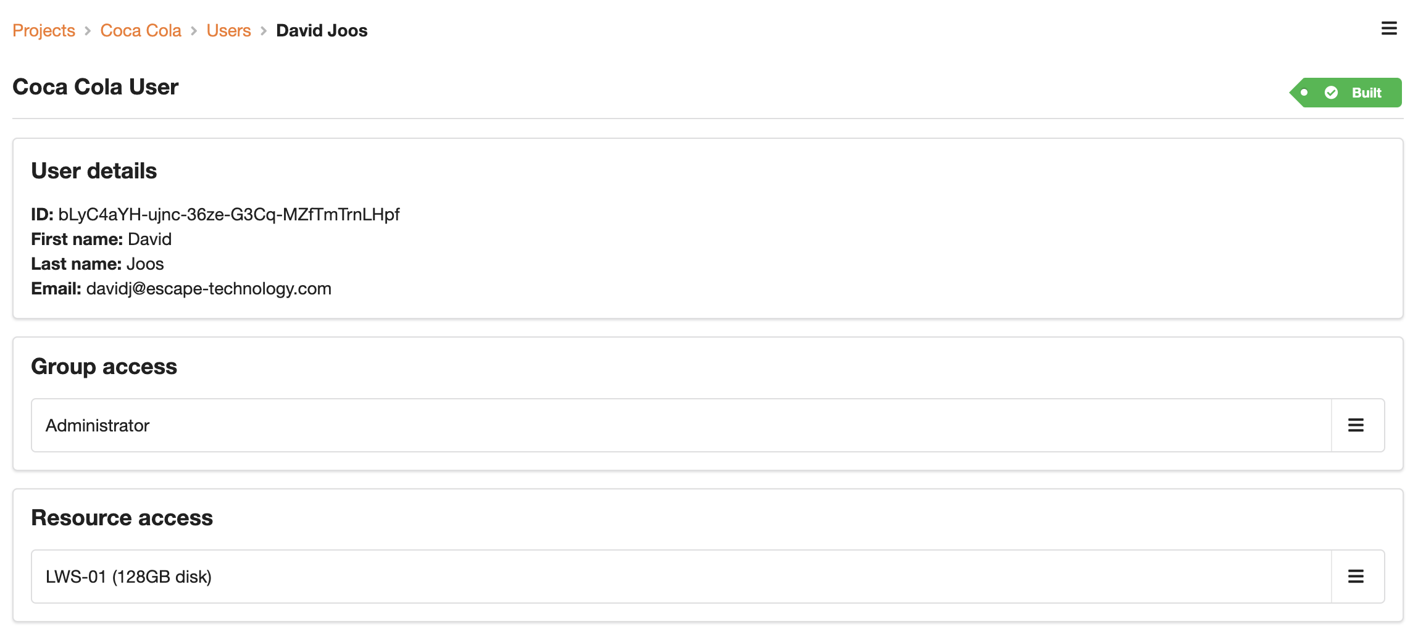
Task: Go to the Projects breadcrumb link
Action: (x=44, y=31)
